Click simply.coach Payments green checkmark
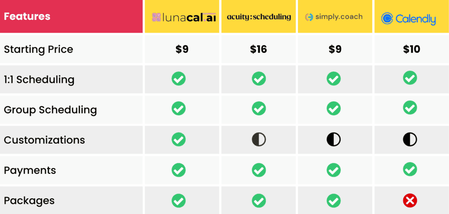449x214 pixels. click(x=334, y=169)
